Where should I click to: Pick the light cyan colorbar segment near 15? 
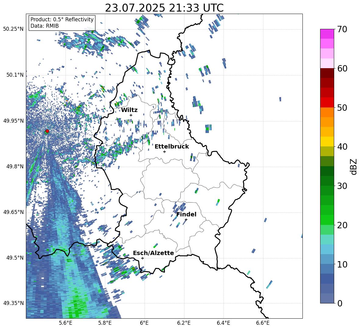(327, 240)
